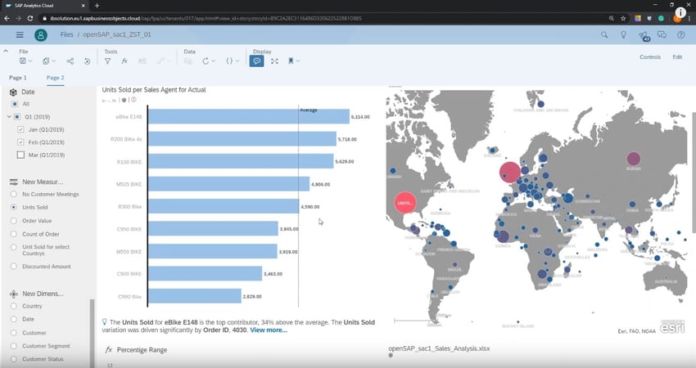Click the large pink United States bubble

[404, 203]
